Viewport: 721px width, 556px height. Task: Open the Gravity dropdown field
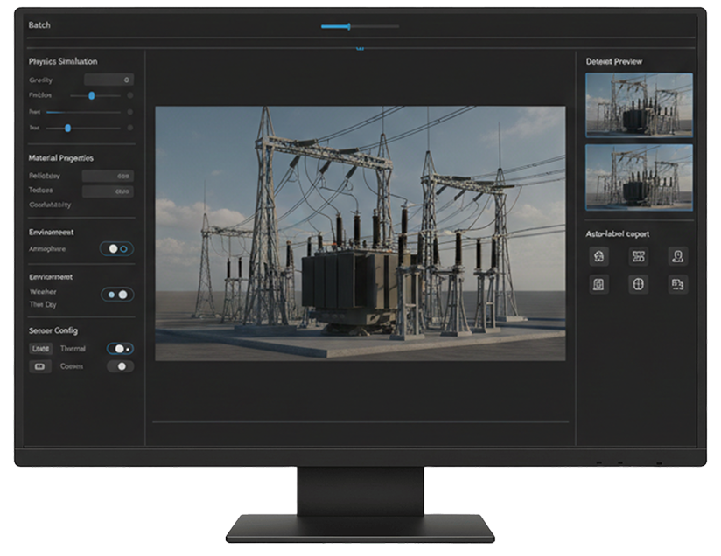(x=108, y=80)
